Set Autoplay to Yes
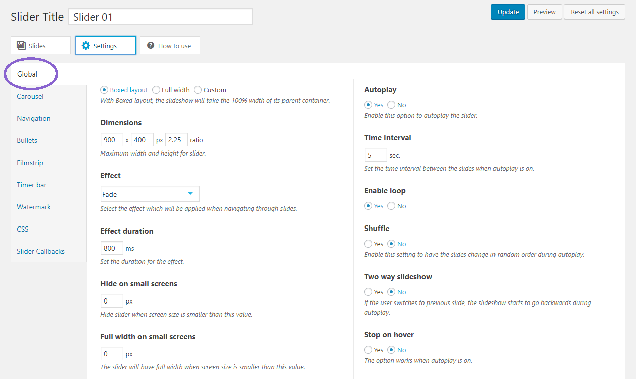Viewport: 636px width, 379px height. click(368, 105)
